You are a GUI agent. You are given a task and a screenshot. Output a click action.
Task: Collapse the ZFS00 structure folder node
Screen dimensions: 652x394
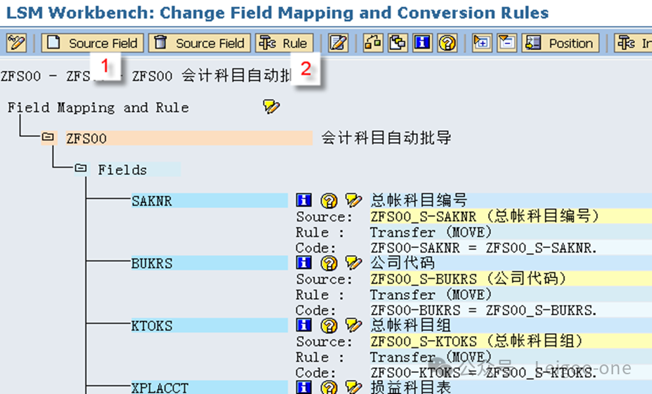pos(47,138)
